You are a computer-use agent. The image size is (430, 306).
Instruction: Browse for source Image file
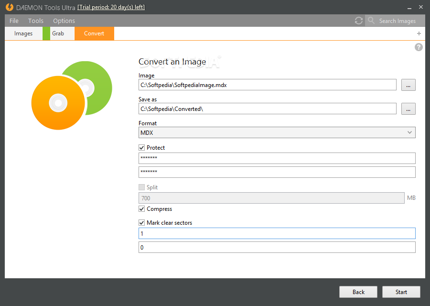tap(408, 85)
